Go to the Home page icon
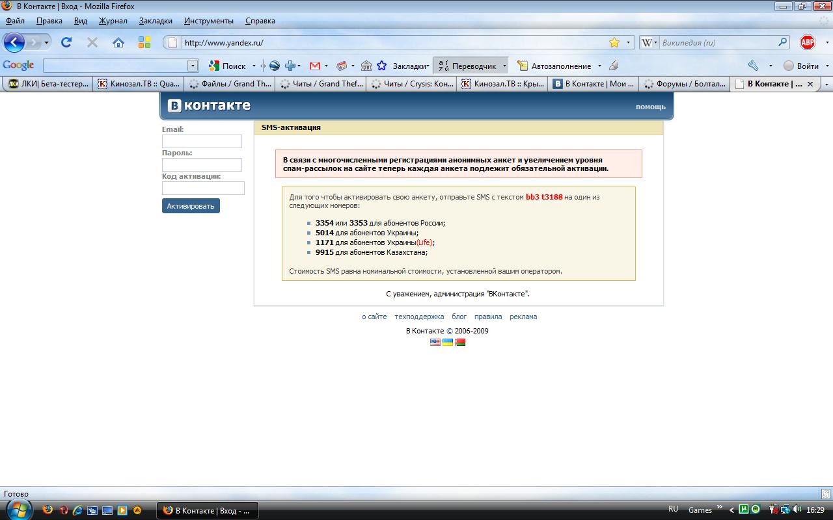 point(118,42)
